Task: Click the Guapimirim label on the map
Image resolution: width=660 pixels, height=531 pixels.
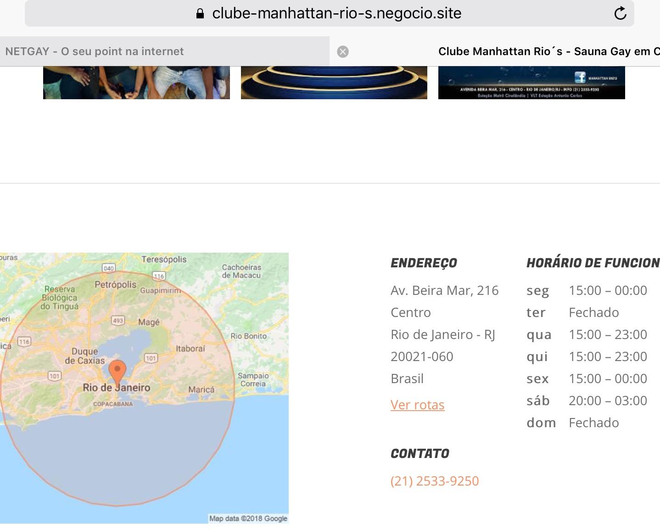Action: click(160, 290)
